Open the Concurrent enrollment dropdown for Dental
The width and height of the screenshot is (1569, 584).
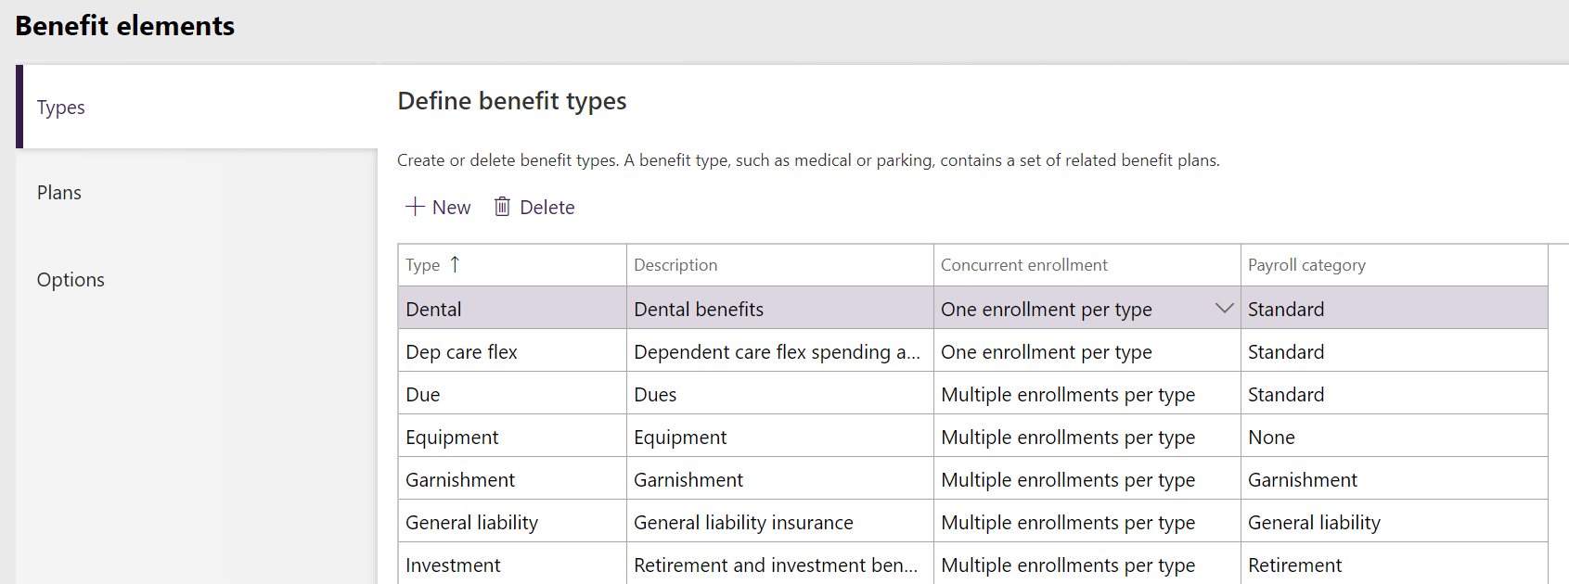point(1224,308)
